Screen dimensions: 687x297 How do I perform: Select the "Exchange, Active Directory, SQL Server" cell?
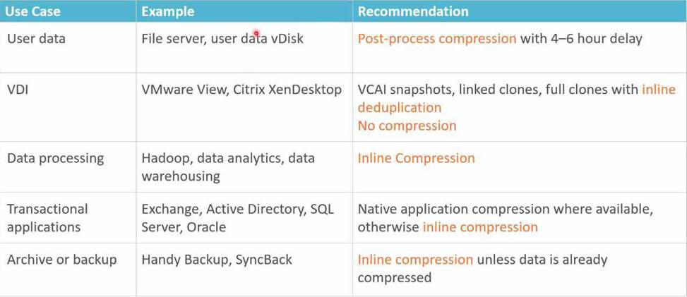click(x=238, y=218)
